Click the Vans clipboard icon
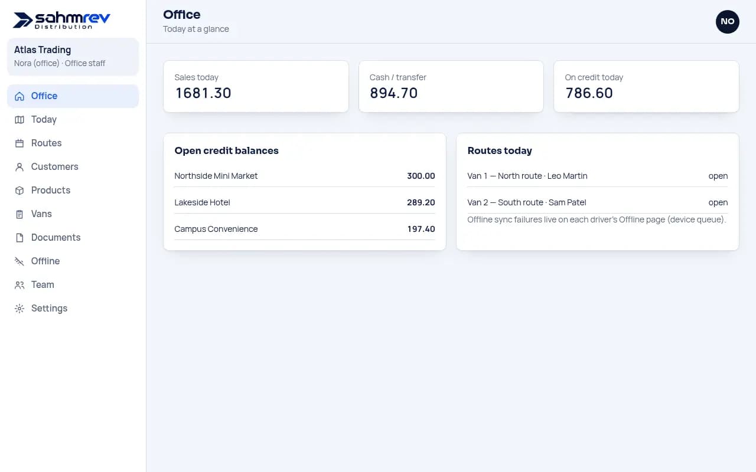 click(x=19, y=214)
